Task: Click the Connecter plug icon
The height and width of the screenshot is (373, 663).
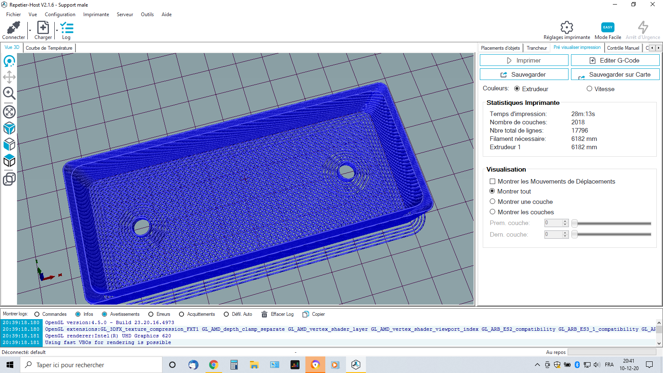Action: (13, 28)
